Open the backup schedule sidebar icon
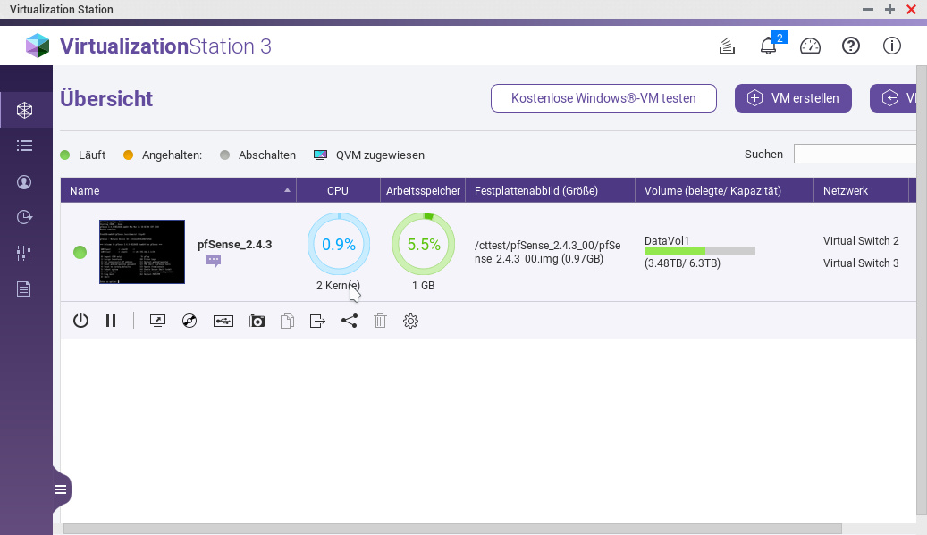 [x=24, y=217]
